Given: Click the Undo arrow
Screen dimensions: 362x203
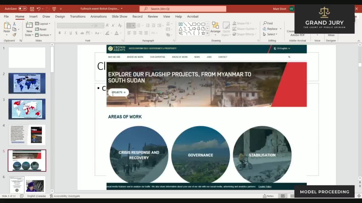Looking at the screenshot, I should pos(38,9).
